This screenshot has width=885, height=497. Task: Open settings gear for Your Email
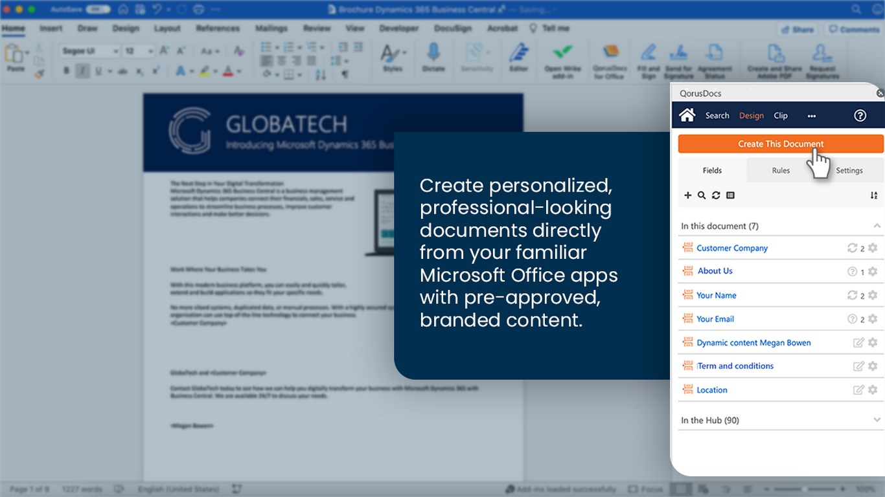873,319
